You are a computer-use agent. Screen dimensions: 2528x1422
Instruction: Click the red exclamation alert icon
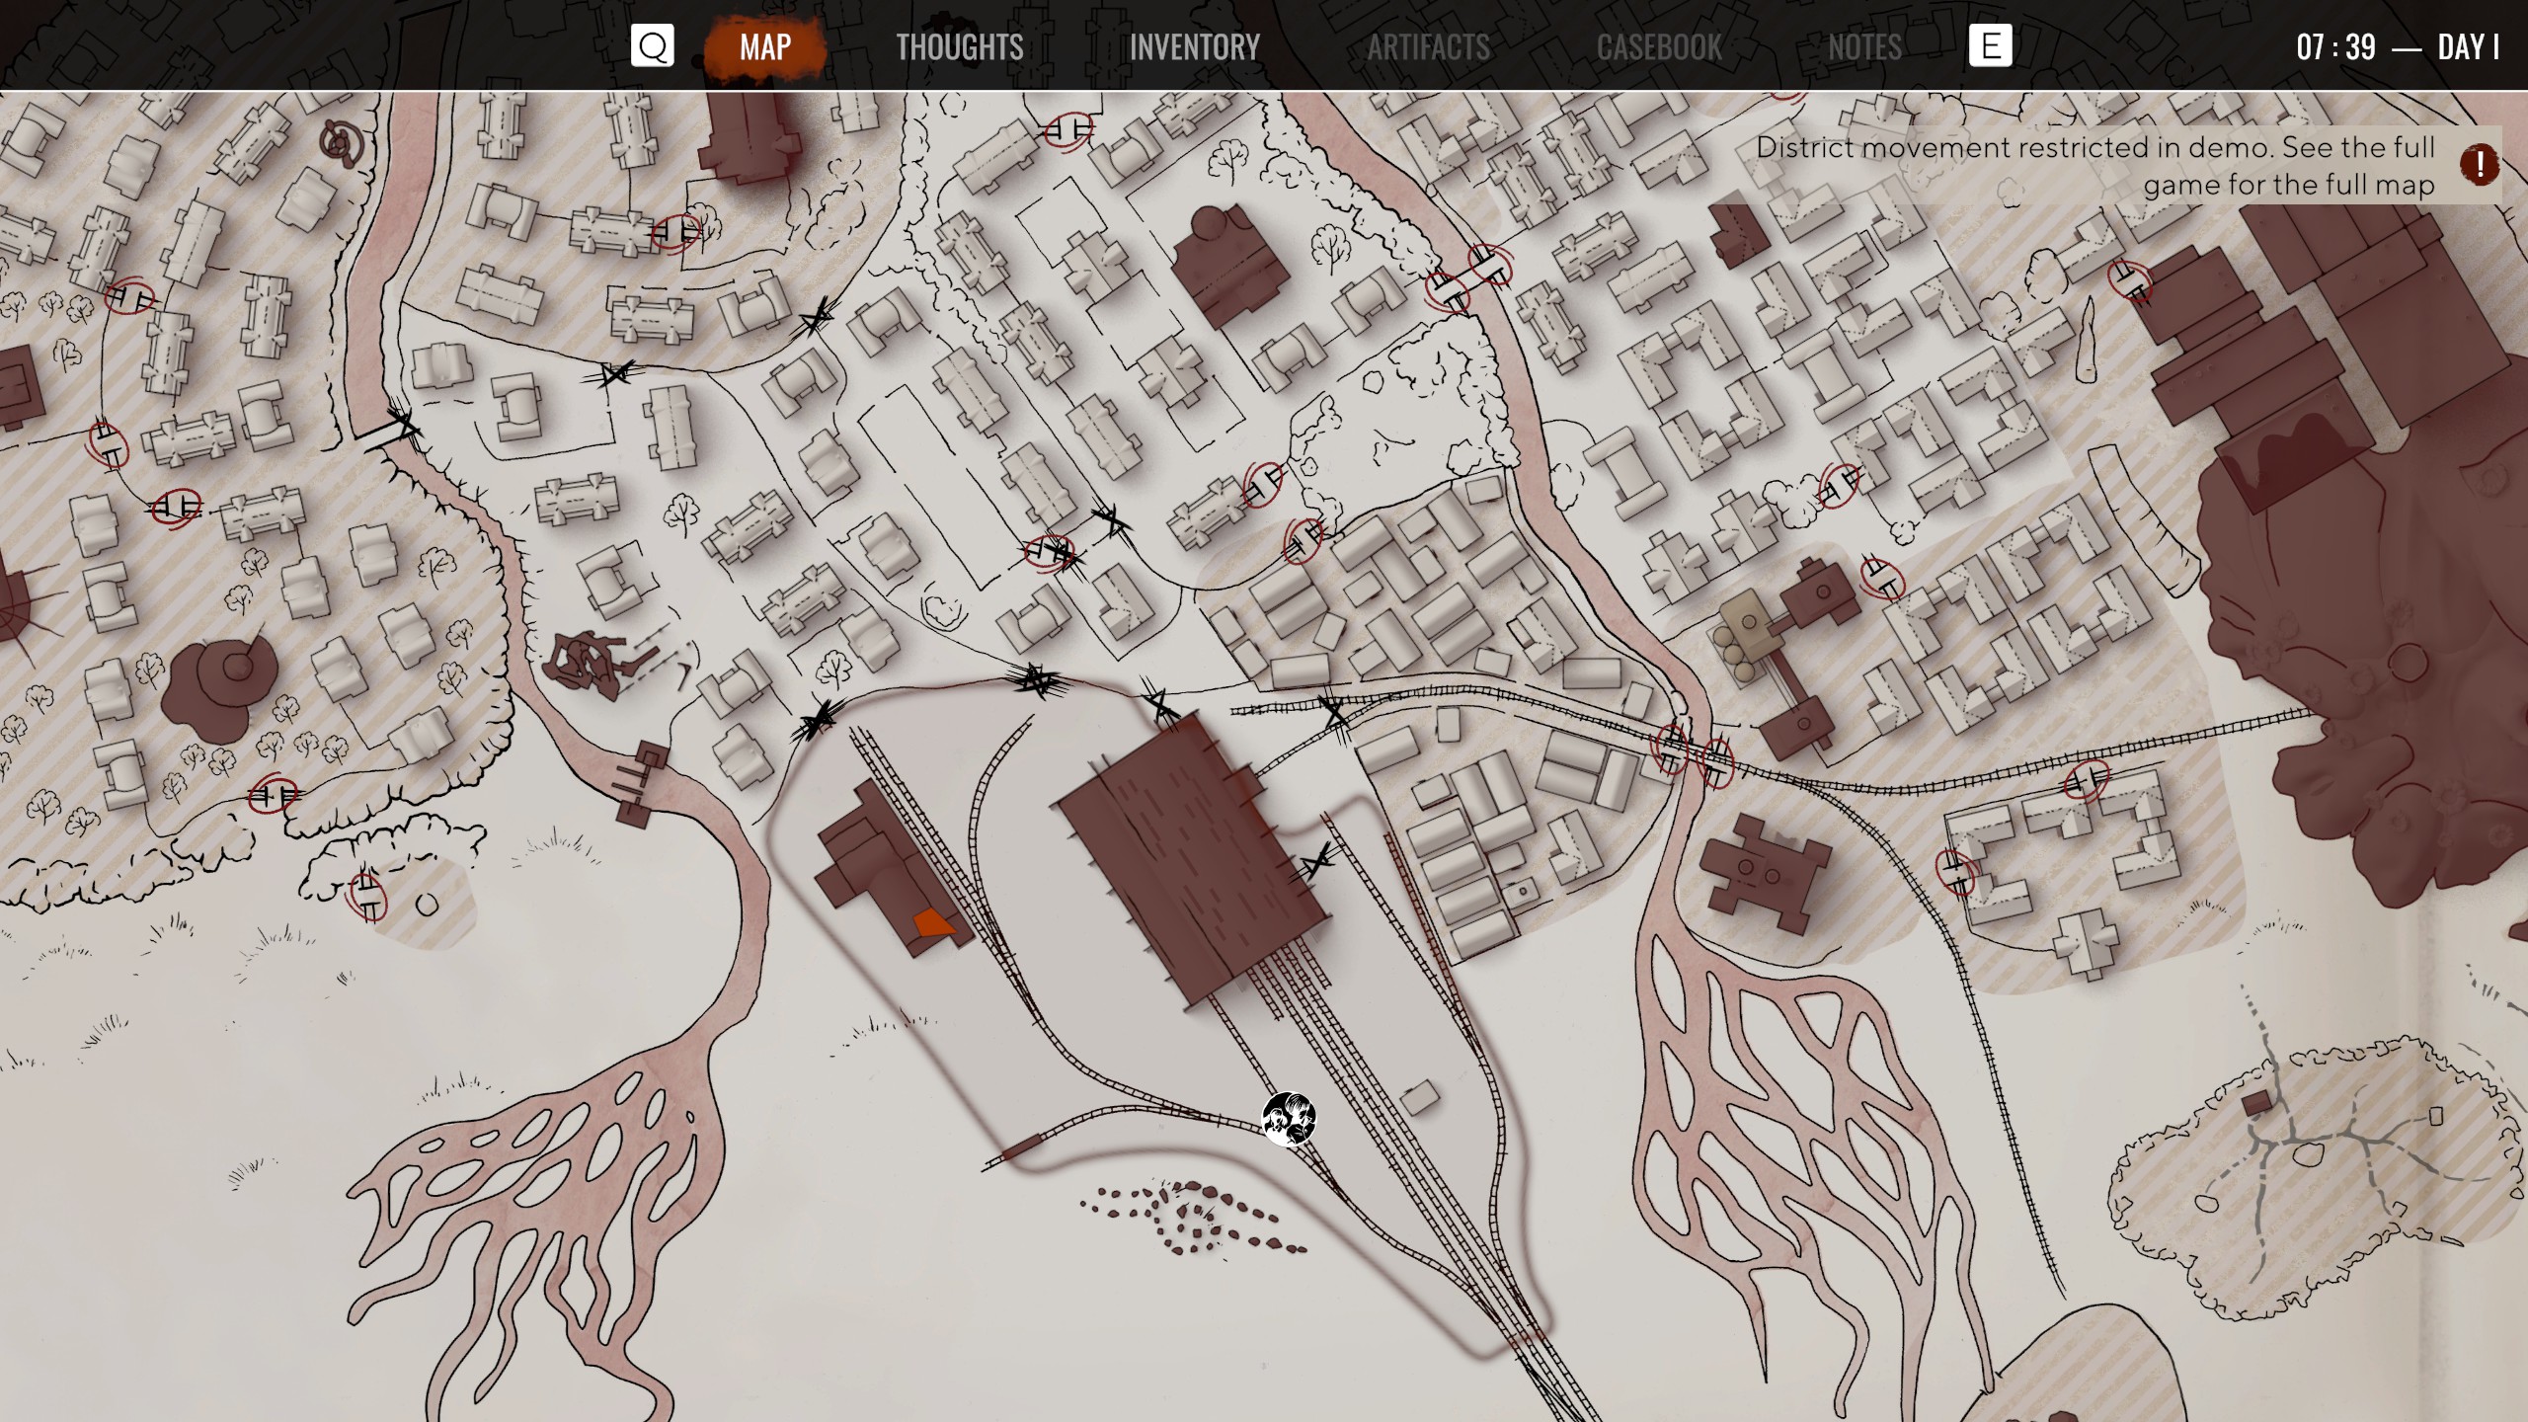(x=2480, y=165)
